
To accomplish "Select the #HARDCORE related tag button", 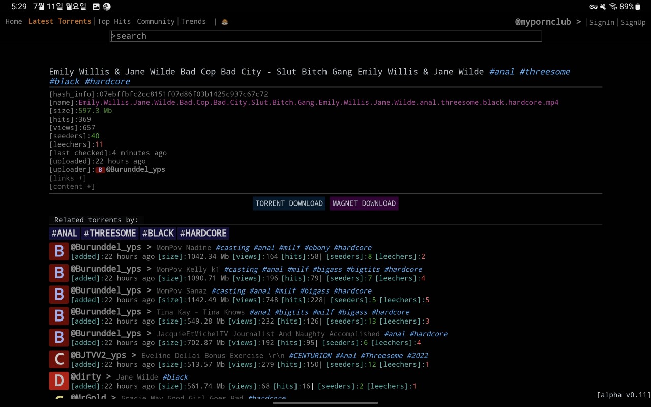I will 203,234.
